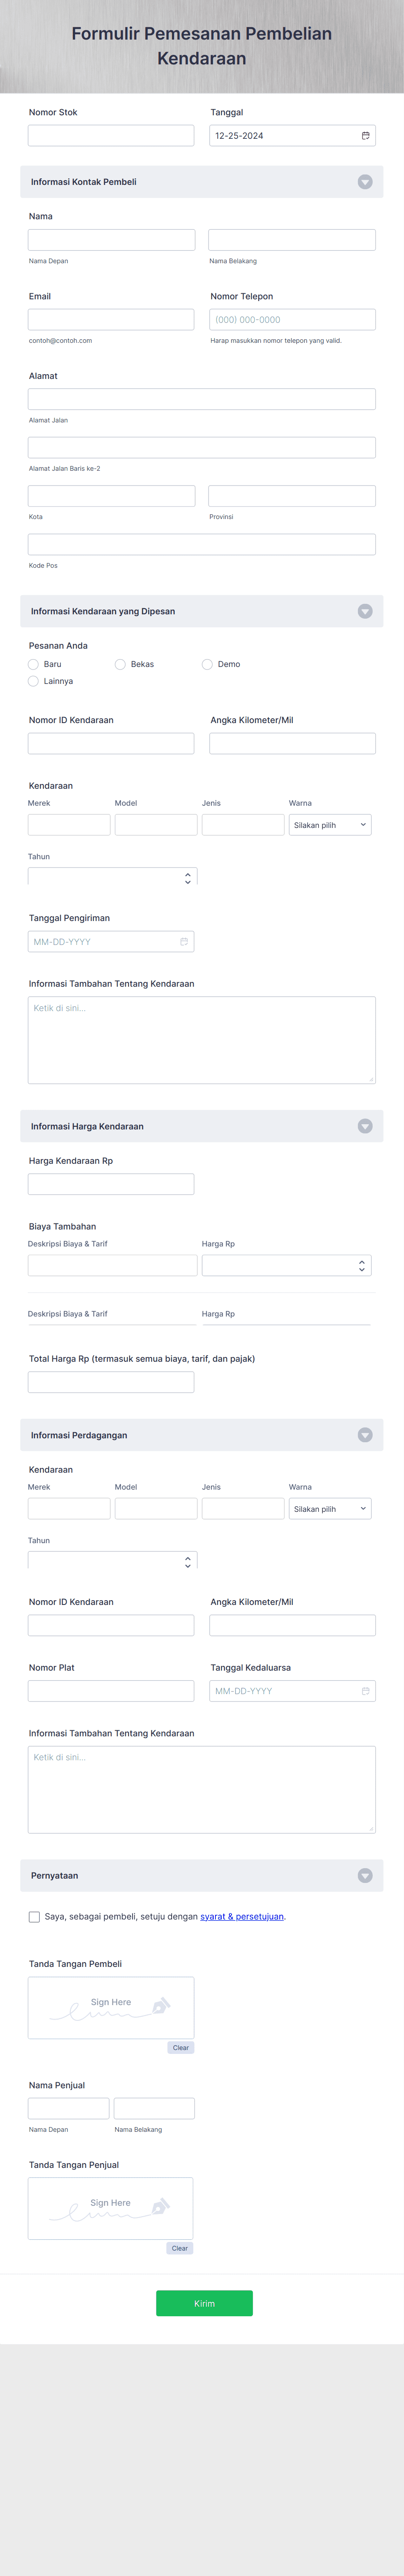Click Jenis field in ordered vehicle section
This screenshot has width=404, height=2576.
(x=243, y=825)
